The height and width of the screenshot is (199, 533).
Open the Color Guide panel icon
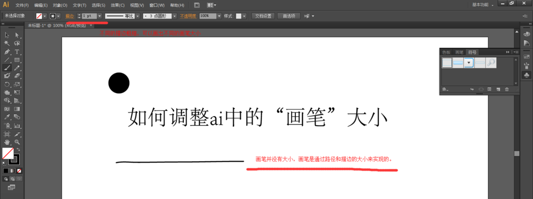527,43
